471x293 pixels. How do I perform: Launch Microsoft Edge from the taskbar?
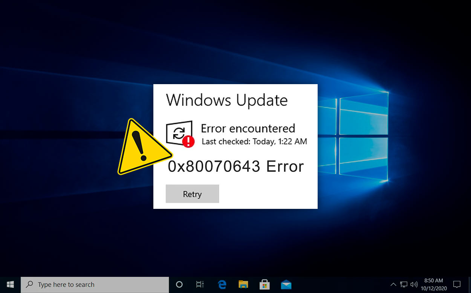(x=222, y=284)
